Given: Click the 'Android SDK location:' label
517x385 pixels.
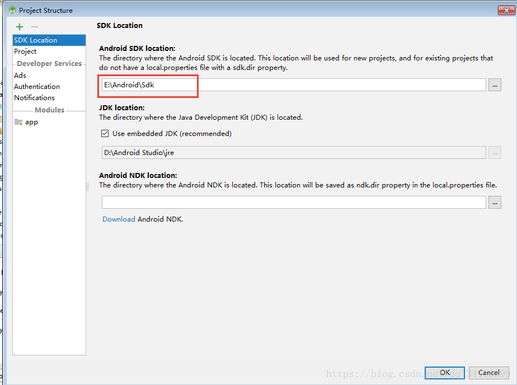Looking at the screenshot, I should click(137, 49).
